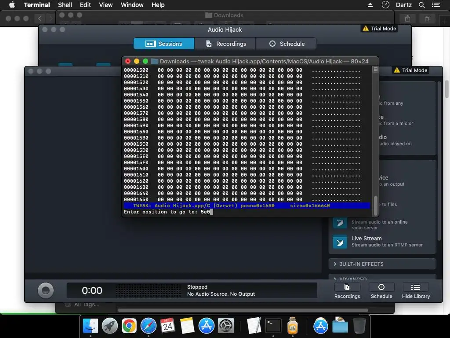Click the Terminal scroll marker icon top right
This screenshot has width=450, height=338.
pos(375,69)
